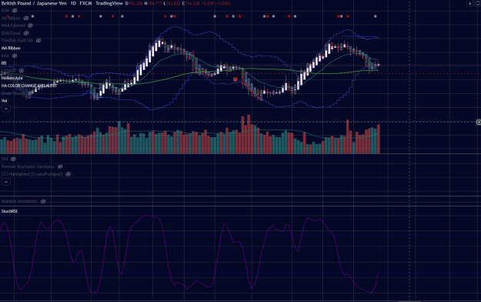Click the close price value C154.248
The width and height of the screenshot is (481, 302).
(x=191, y=3)
